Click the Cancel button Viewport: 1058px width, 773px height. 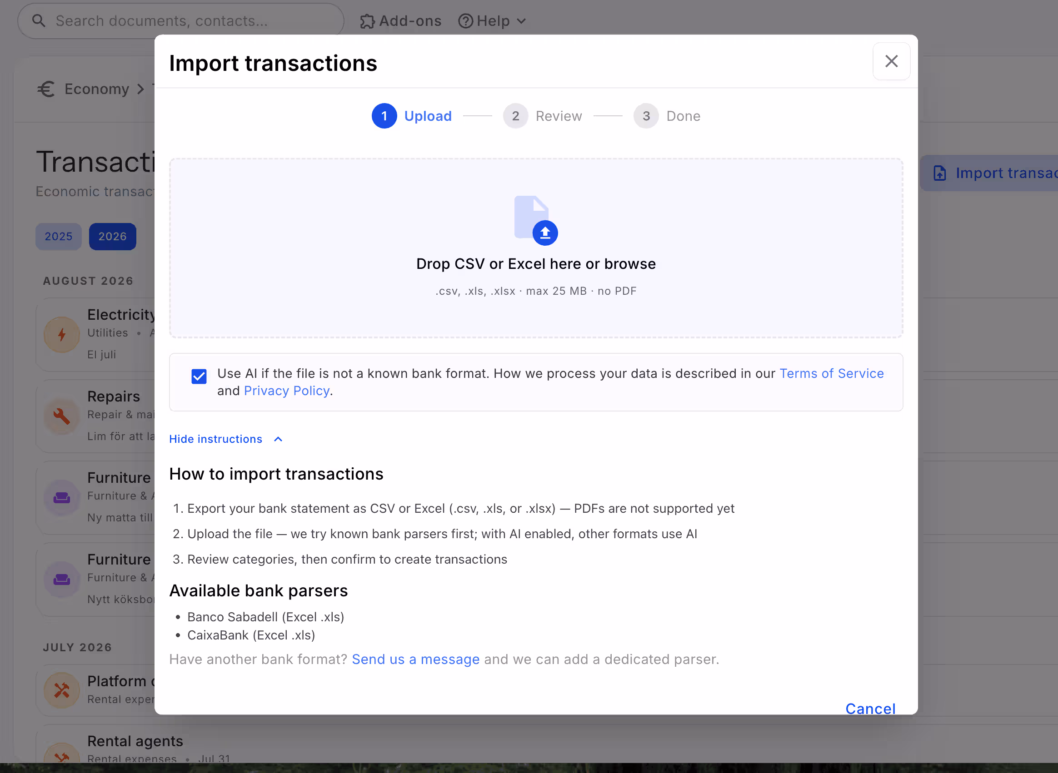point(870,708)
